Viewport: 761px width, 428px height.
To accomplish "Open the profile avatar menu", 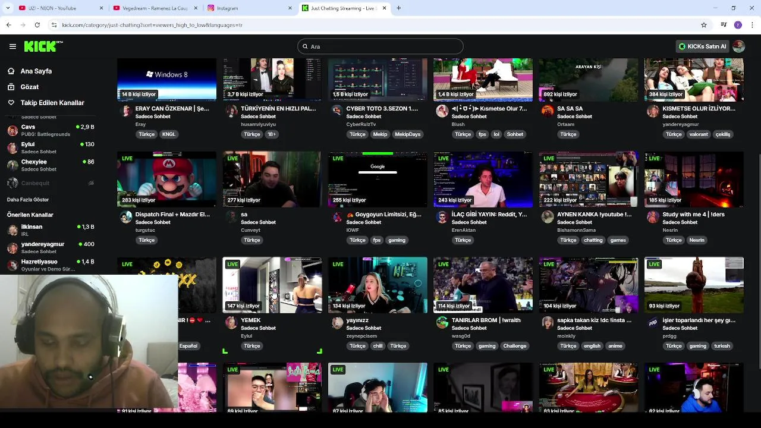I will [738, 46].
